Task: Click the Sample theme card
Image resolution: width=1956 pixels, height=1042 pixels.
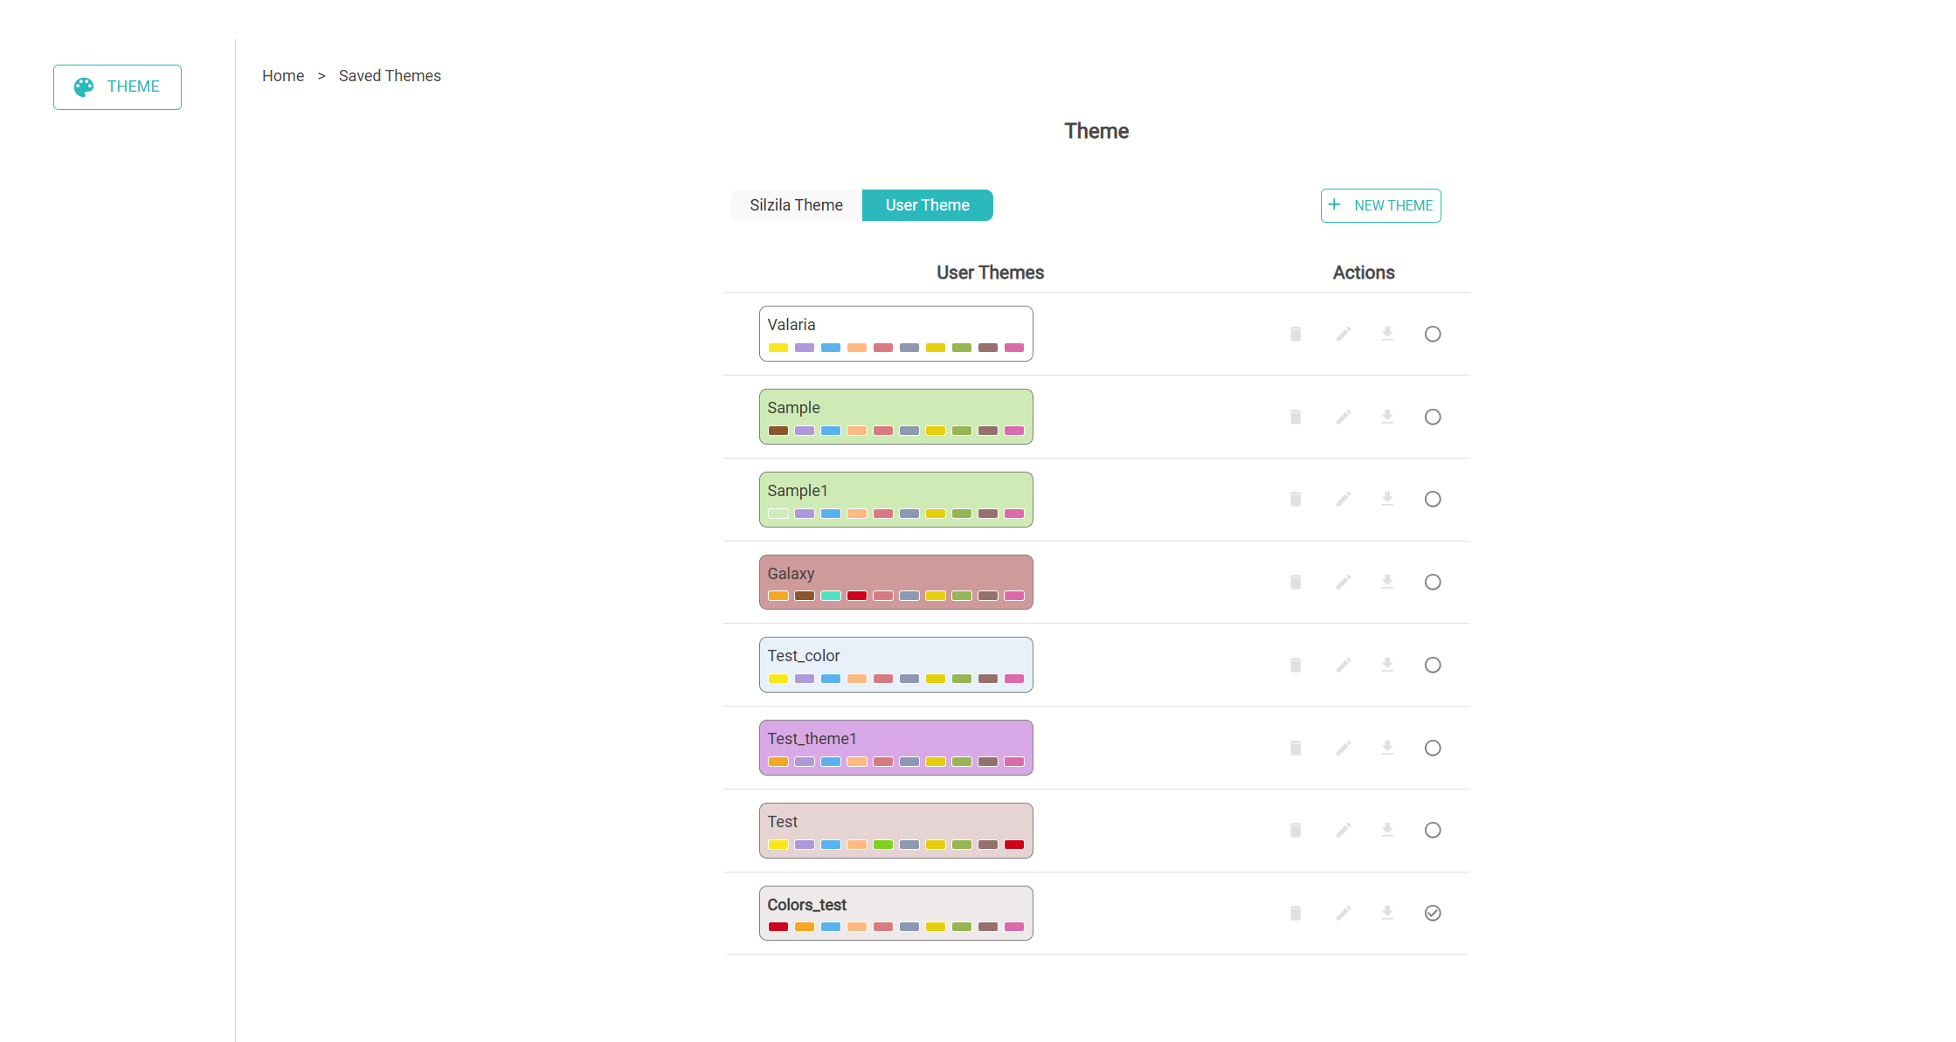Action: tap(895, 417)
